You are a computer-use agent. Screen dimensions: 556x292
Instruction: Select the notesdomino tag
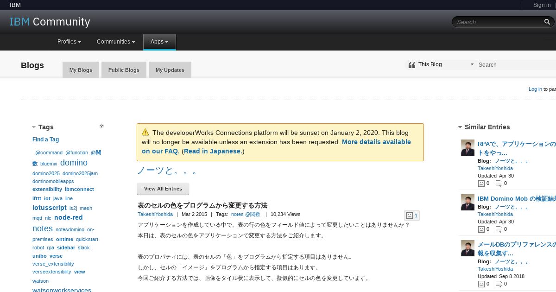(x=70, y=229)
